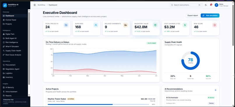Open Dashboard in the sidebar
Viewport: 235px width, 107px height.
click(x=14, y=16)
